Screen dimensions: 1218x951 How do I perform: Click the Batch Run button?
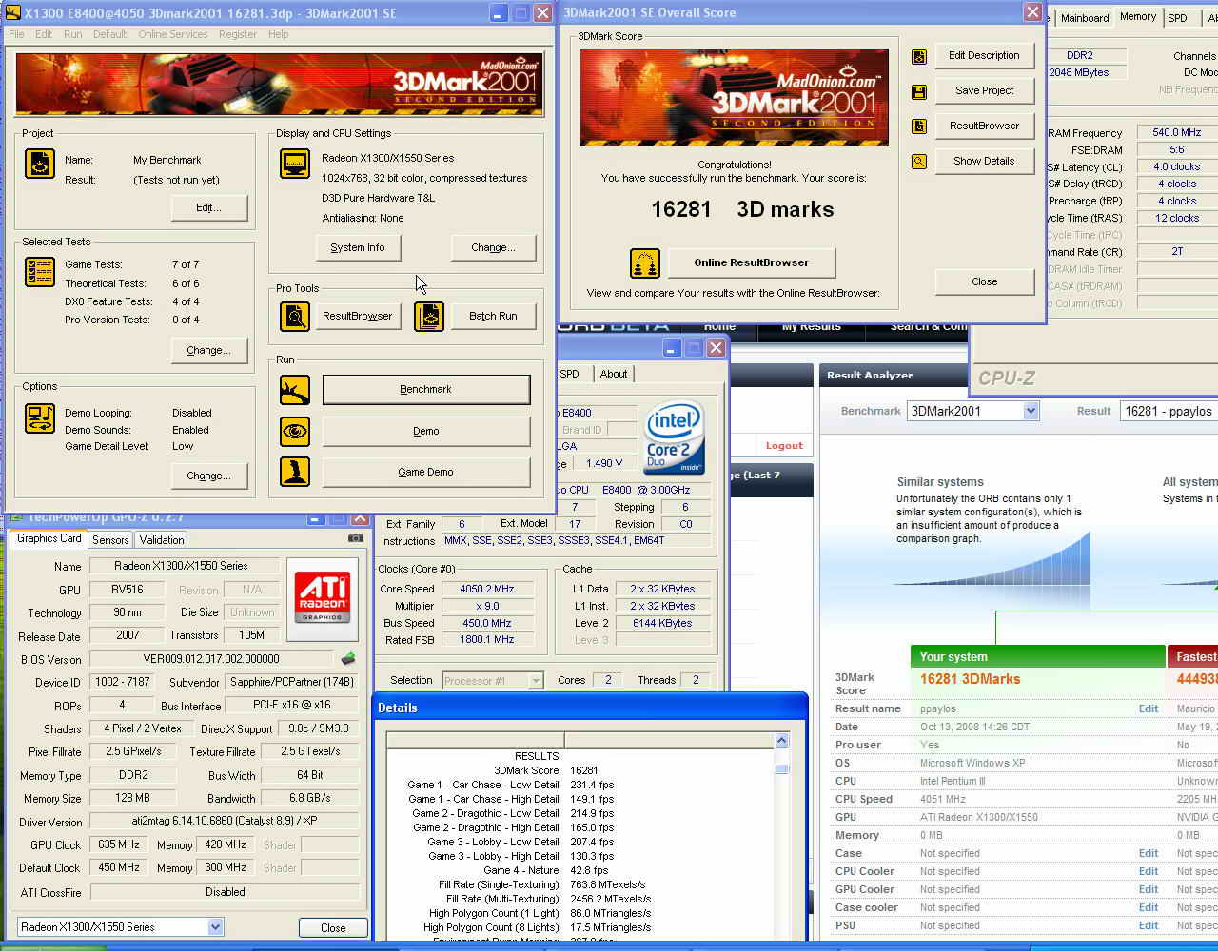point(493,316)
